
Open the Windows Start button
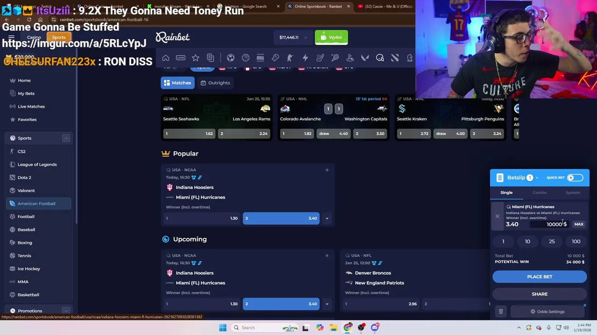point(222,328)
